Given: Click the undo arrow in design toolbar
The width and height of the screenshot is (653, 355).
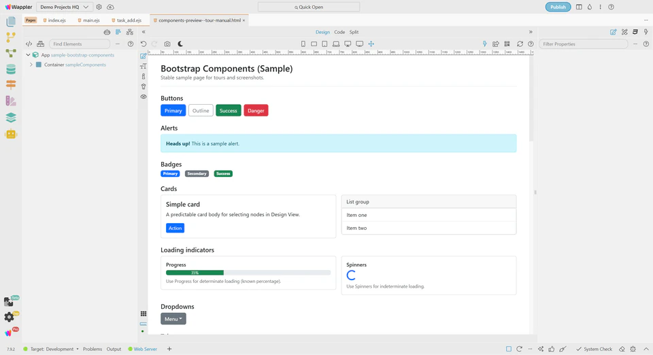Looking at the screenshot, I should (x=144, y=44).
